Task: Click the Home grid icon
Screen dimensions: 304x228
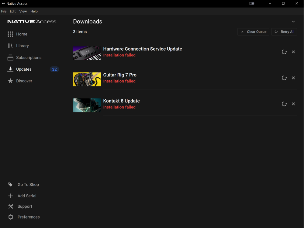Action: click(x=10, y=34)
